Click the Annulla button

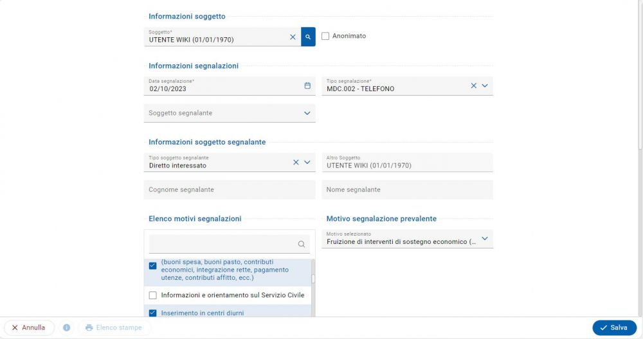tap(29, 327)
